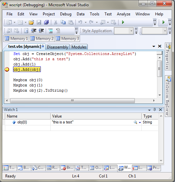Click the blue obj(0) variable icon in Watch 1
175x182 pixels.
click(14, 122)
